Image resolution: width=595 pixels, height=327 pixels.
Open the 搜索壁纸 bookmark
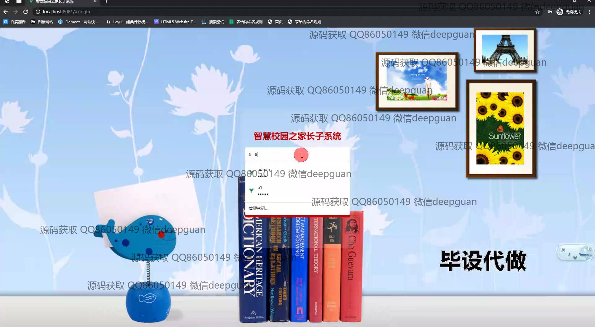click(213, 22)
